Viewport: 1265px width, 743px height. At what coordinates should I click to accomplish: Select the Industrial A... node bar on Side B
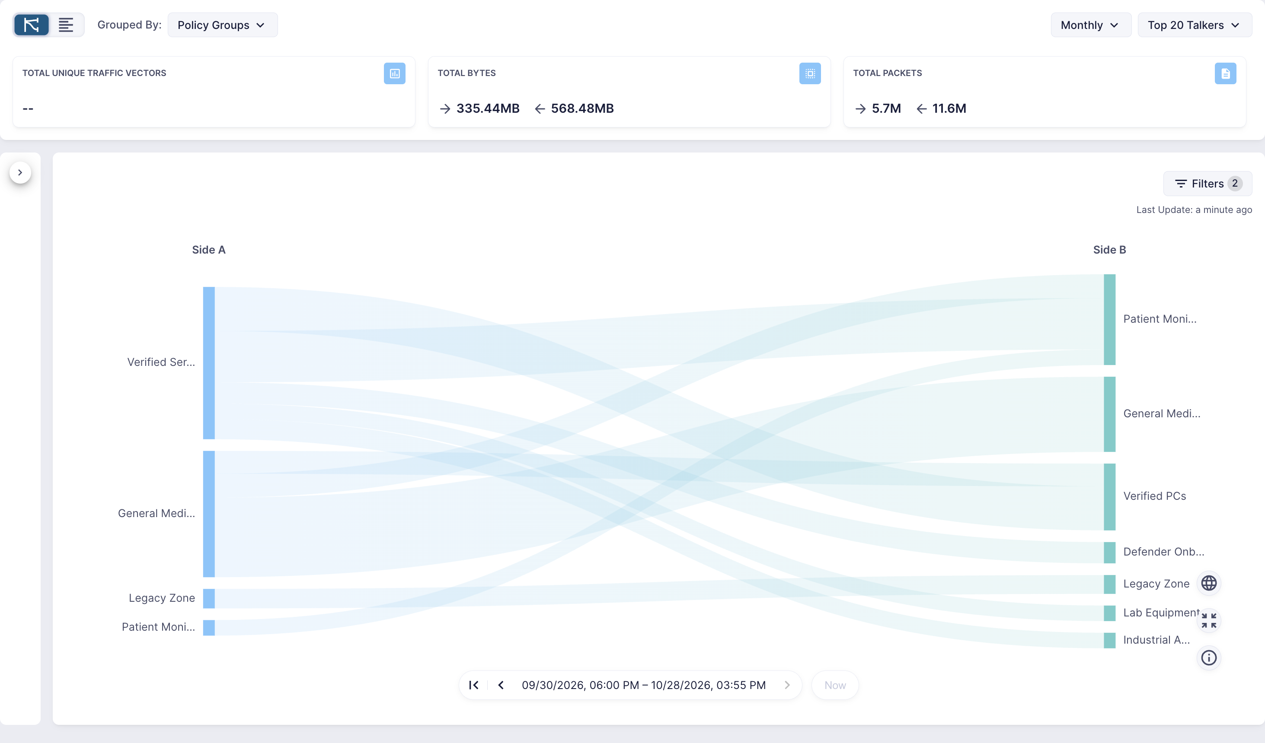click(x=1109, y=640)
